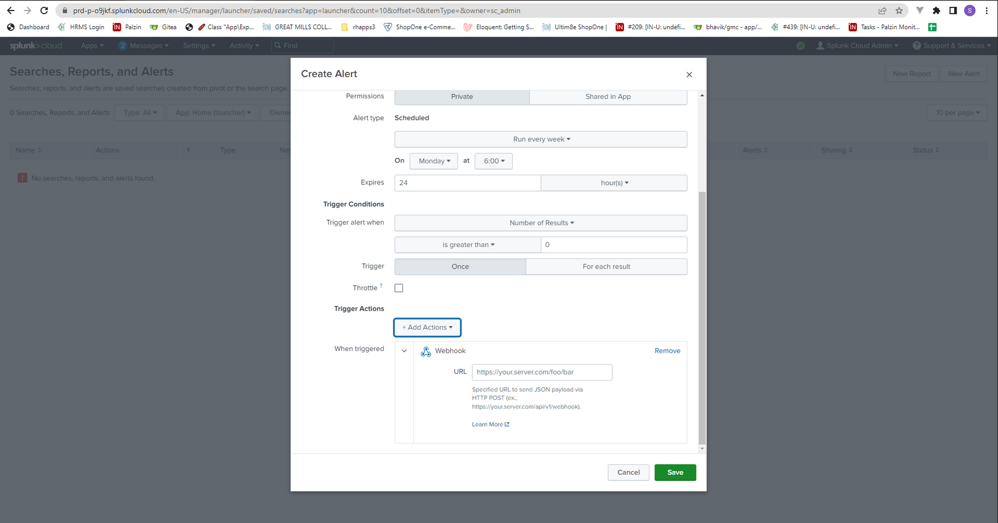Enable the Throttle checkbox
This screenshot has height=523, width=998.
pos(399,288)
